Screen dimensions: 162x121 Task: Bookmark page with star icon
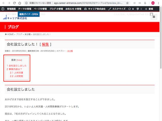[x=127, y=3]
